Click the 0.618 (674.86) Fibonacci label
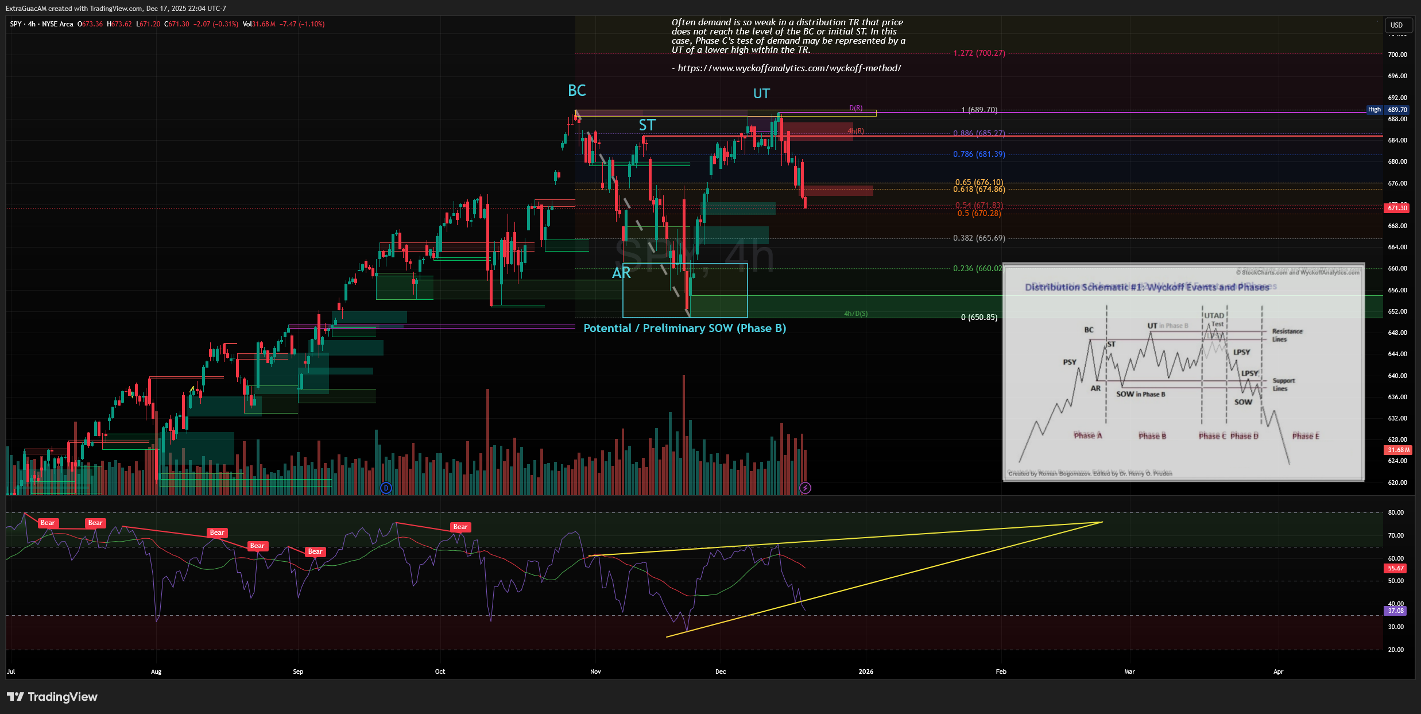Viewport: 1421px width, 714px height. coord(979,190)
